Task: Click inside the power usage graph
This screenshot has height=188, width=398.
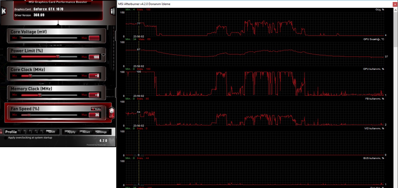Action: [x=255, y=24]
